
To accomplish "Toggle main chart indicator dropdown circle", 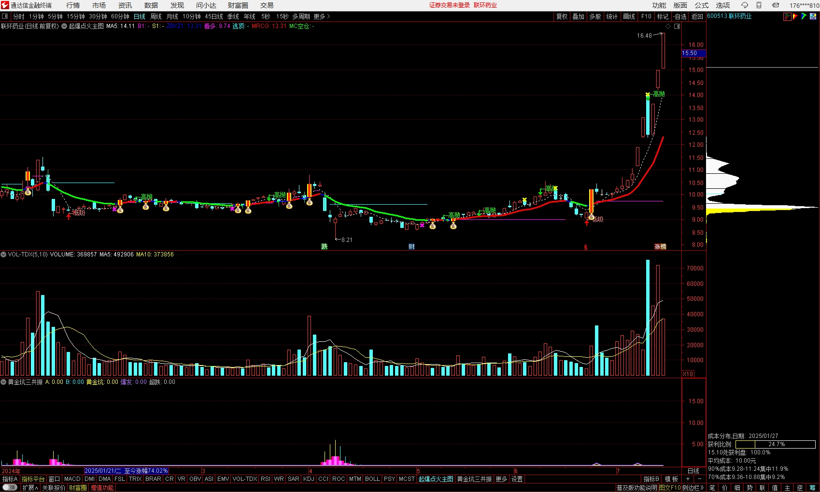I will click(64, 26).
